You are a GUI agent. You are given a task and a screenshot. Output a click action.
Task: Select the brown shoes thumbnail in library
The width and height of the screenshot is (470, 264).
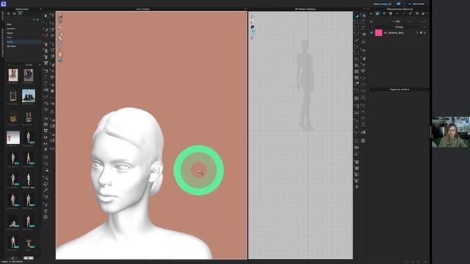click(13, 118)
